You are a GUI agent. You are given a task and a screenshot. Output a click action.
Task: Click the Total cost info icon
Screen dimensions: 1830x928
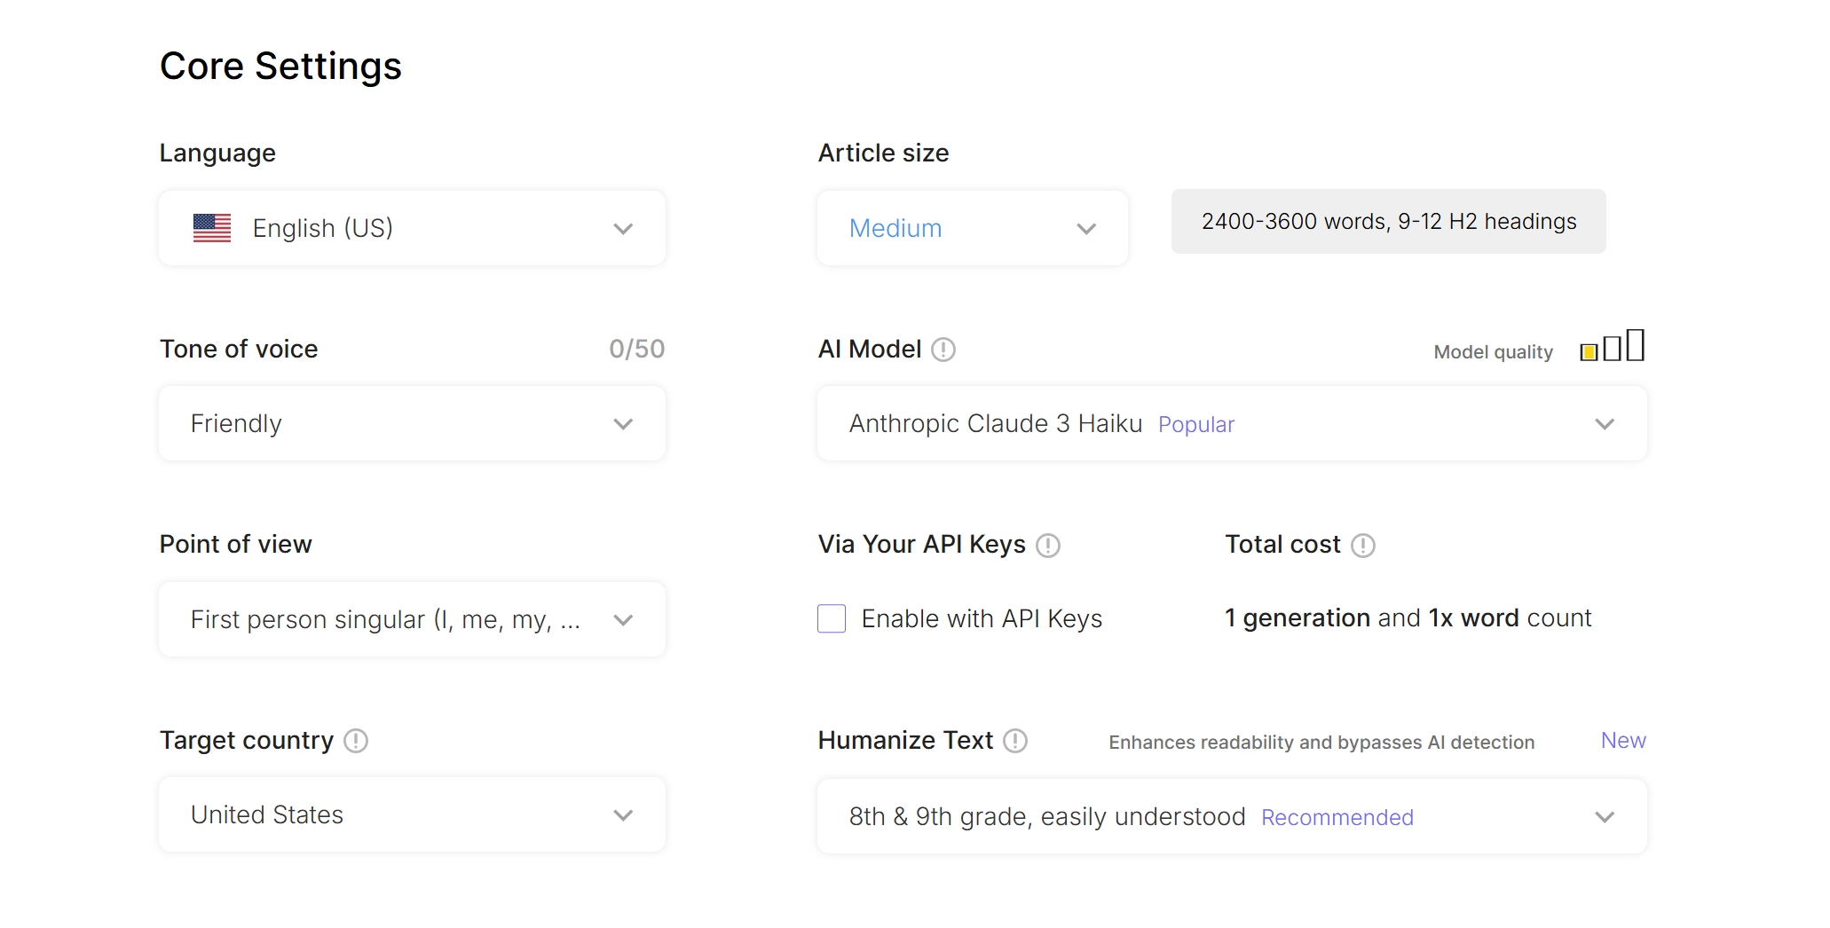pos(1363,546)
